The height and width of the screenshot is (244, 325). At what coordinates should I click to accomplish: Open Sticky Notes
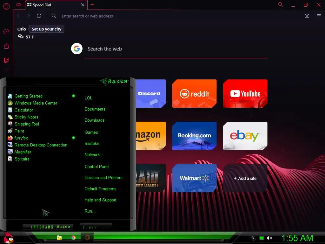pos(26,117)
